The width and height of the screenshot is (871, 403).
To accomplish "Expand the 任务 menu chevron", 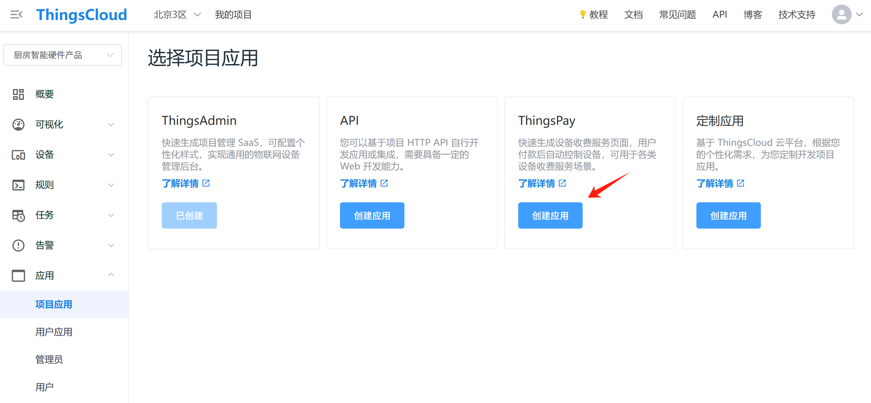I will pyautogui.click(x=111, y=215).
